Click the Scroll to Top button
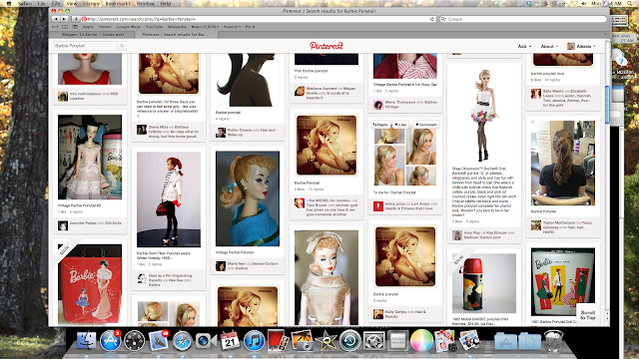 click(x=588, y=315)
